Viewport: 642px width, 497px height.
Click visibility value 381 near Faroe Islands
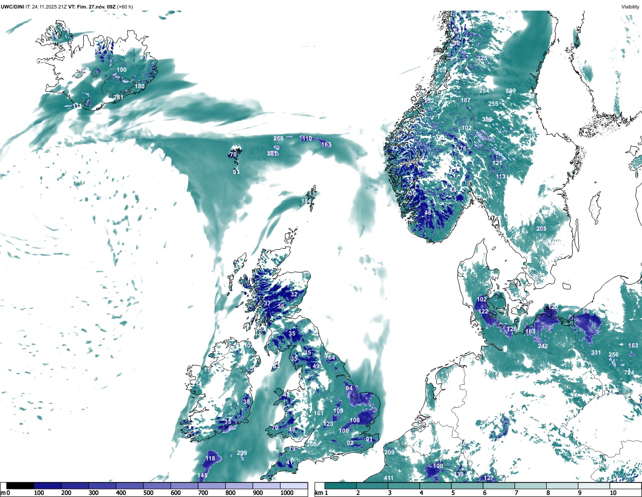[x=272, y=153]
